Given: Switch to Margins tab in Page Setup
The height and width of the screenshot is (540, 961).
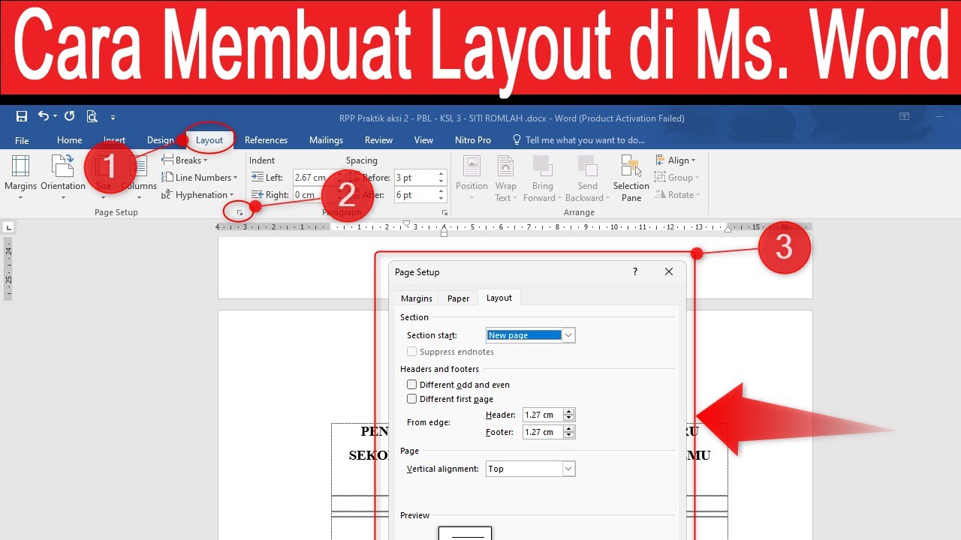Looking at the screenshot, I should (417, 298).
